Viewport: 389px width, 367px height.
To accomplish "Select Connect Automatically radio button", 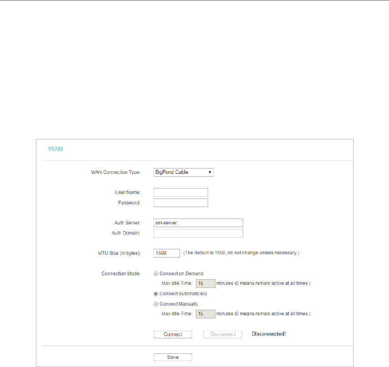I will (x=156, y=294).
